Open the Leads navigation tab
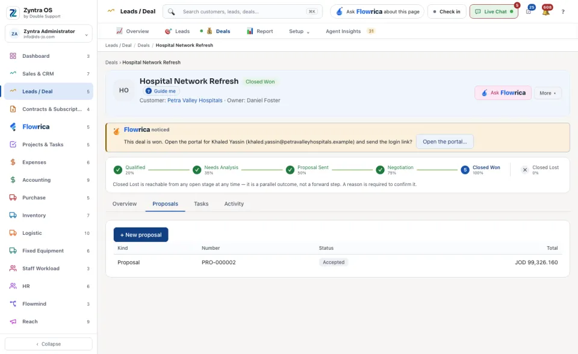 click(x=177, y=31)
